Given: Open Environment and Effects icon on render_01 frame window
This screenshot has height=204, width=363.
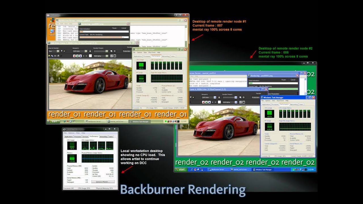Looking at the screenshot, I should pos(115,51).
